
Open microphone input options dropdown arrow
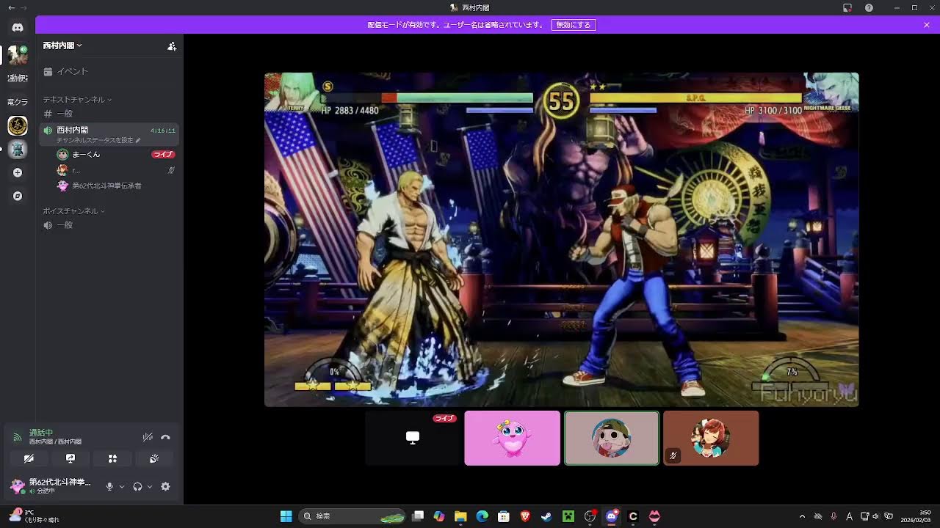coord(122,486)
